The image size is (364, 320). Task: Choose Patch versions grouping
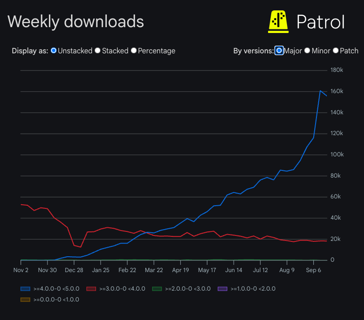(x=335, y=51)
